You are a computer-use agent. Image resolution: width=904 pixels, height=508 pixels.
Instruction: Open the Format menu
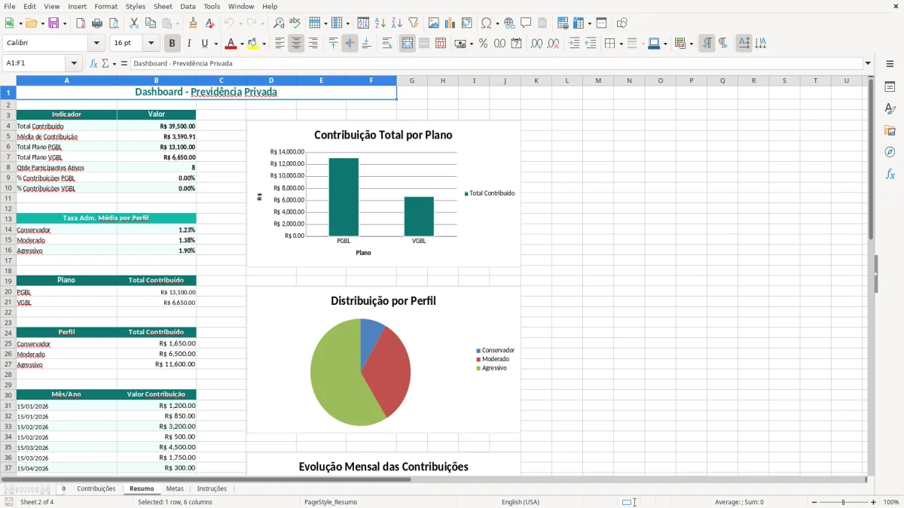(105, 6)
